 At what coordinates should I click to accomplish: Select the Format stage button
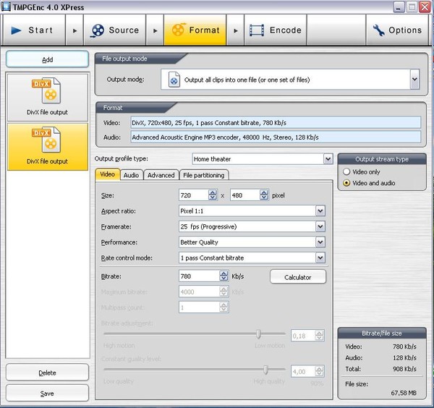(x=195, y=30)
